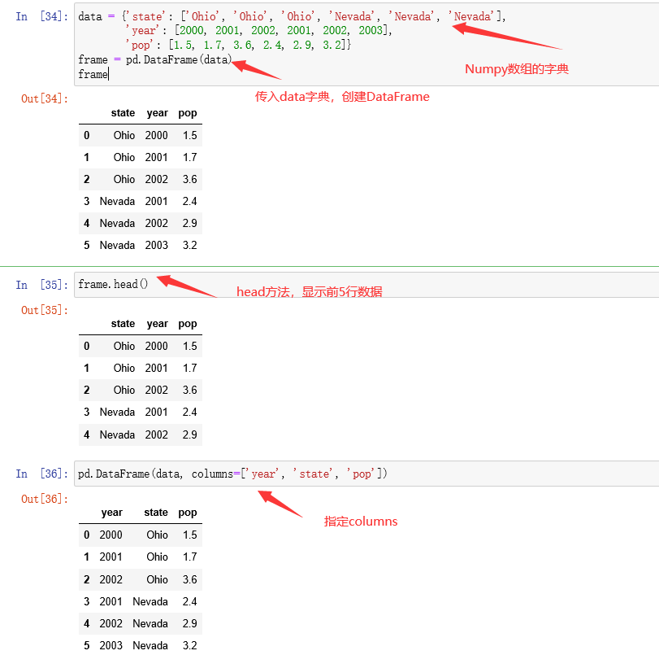This screenshot has width=659, height=655.
Task: Click value 2.9 in Out[35] table
Action: pos(189,434)
